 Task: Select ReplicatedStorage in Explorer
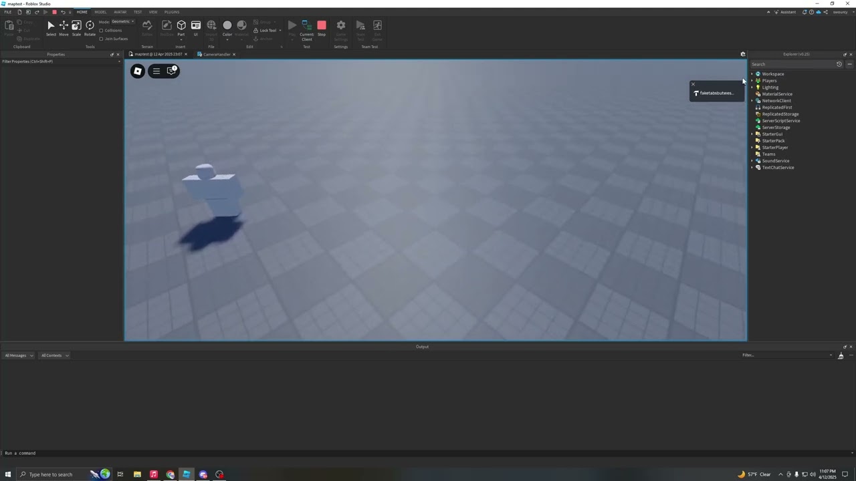(780, 114)
